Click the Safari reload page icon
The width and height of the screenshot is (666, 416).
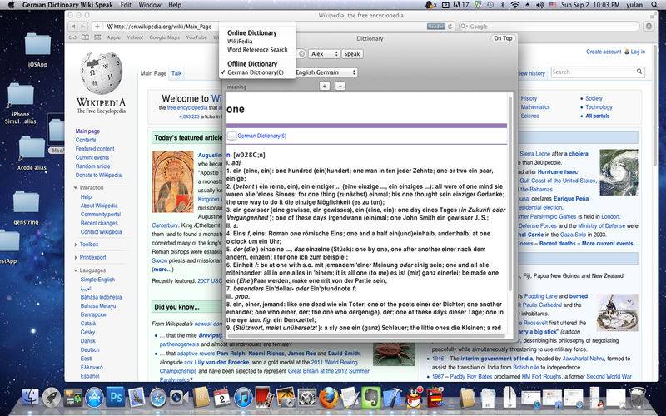(x=450, y=27)
